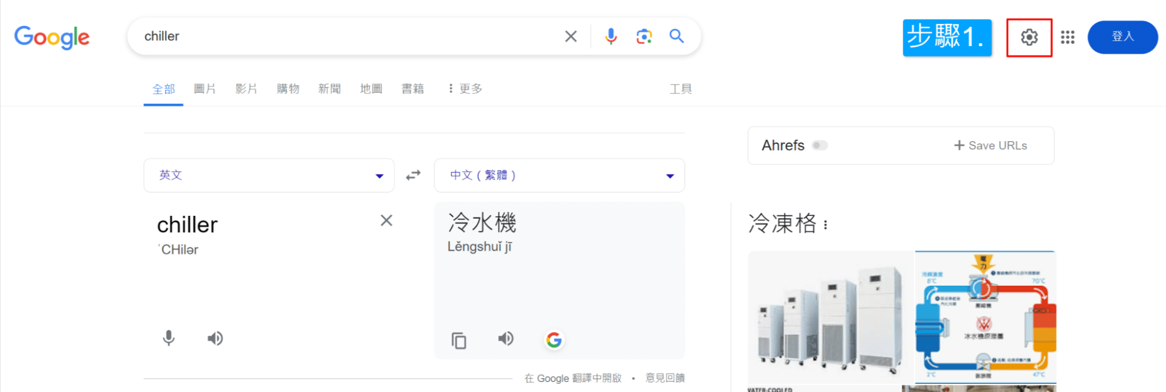Click the blue search magnifier icon
1166x392 pixels.
coord(677,36)
